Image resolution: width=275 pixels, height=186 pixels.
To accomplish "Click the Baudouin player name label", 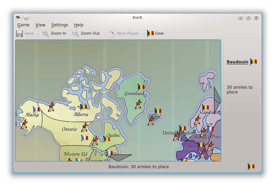I will click(237, 62).
